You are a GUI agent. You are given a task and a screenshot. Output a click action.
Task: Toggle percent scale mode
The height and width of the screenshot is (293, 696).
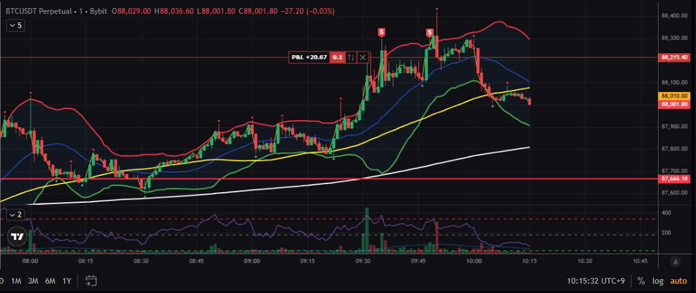641,280
